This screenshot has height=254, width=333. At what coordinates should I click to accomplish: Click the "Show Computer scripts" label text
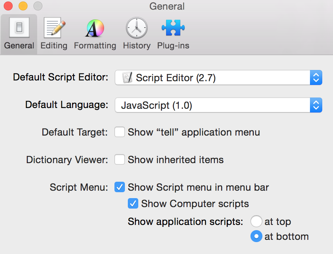coord(195,204)
